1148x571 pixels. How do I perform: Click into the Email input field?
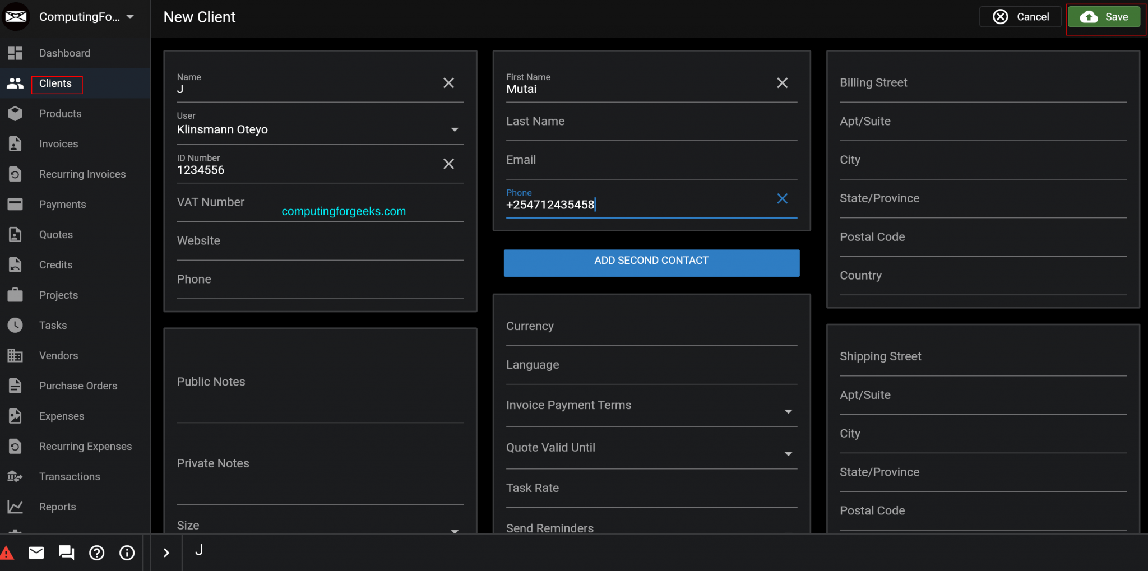(x=617, y=160)
